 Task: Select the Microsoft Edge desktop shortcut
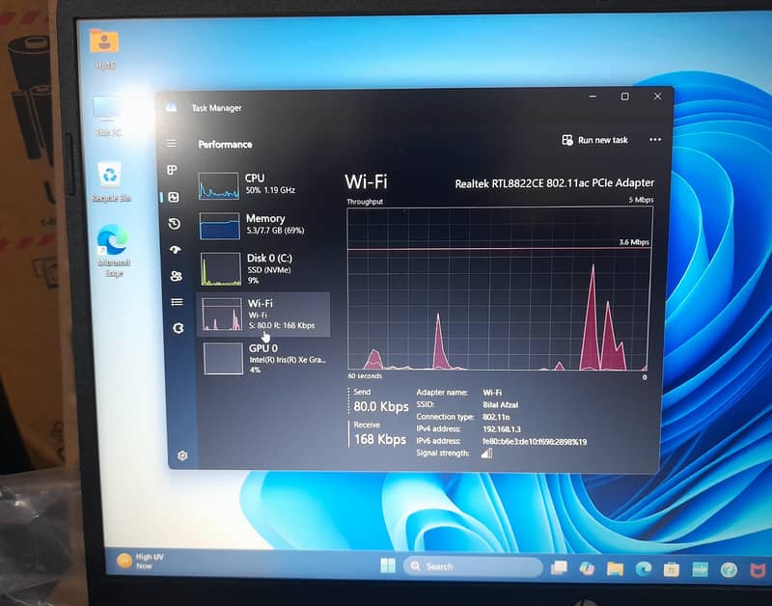pos(113,250)
